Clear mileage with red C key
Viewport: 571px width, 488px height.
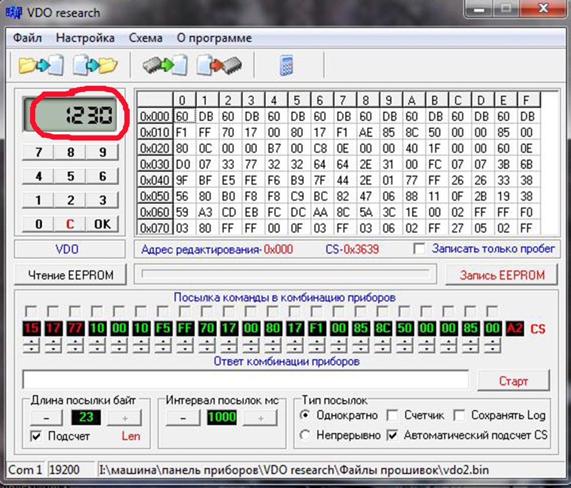(x=70, y=224)
